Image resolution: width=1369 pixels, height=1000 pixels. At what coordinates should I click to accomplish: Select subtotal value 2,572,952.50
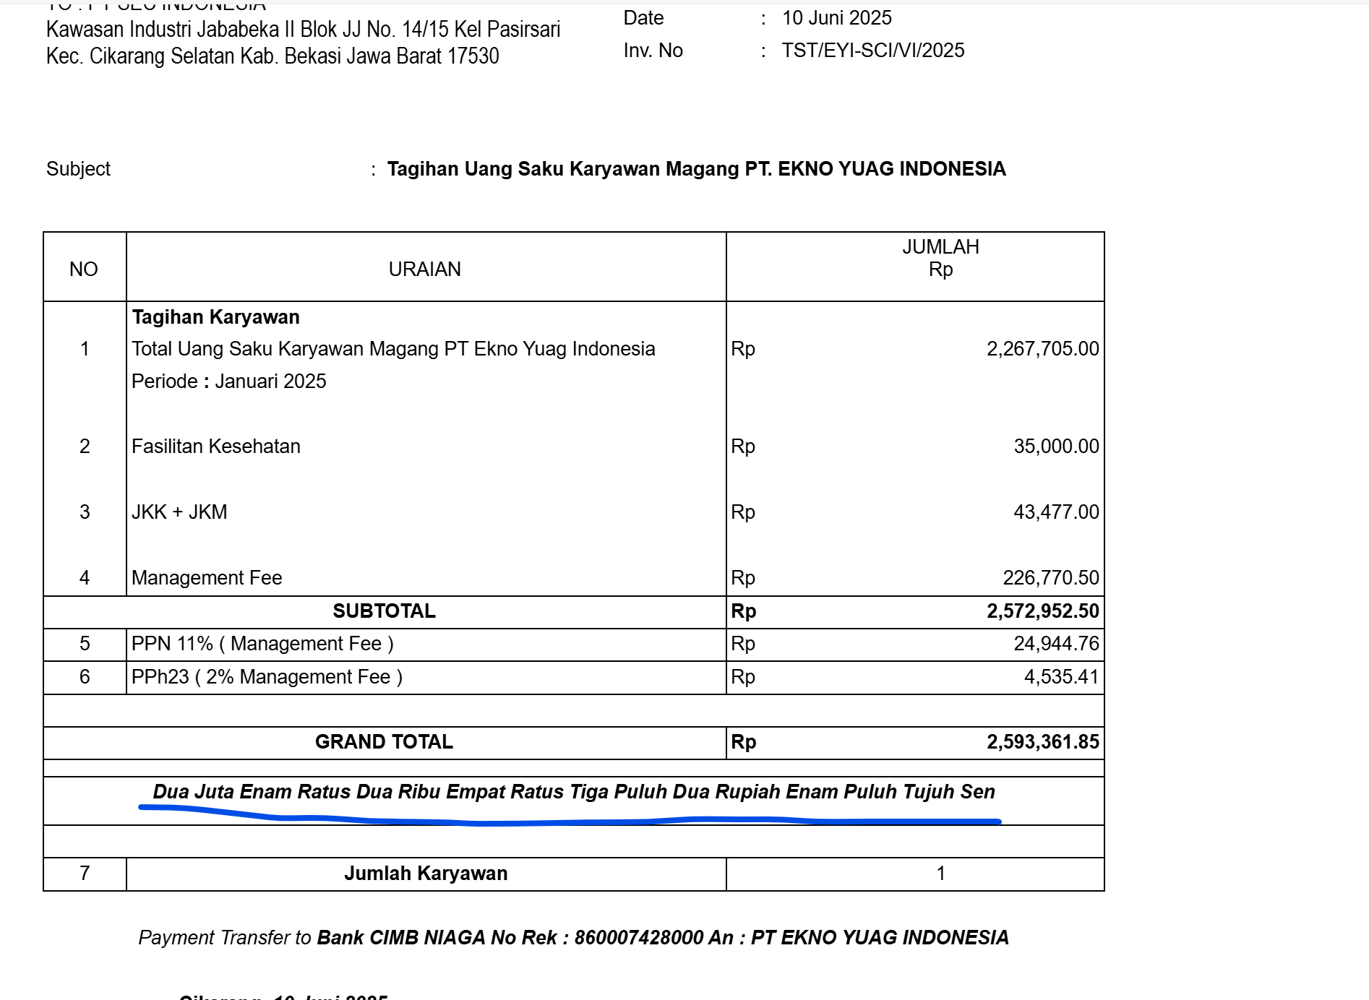(1042, 611)
